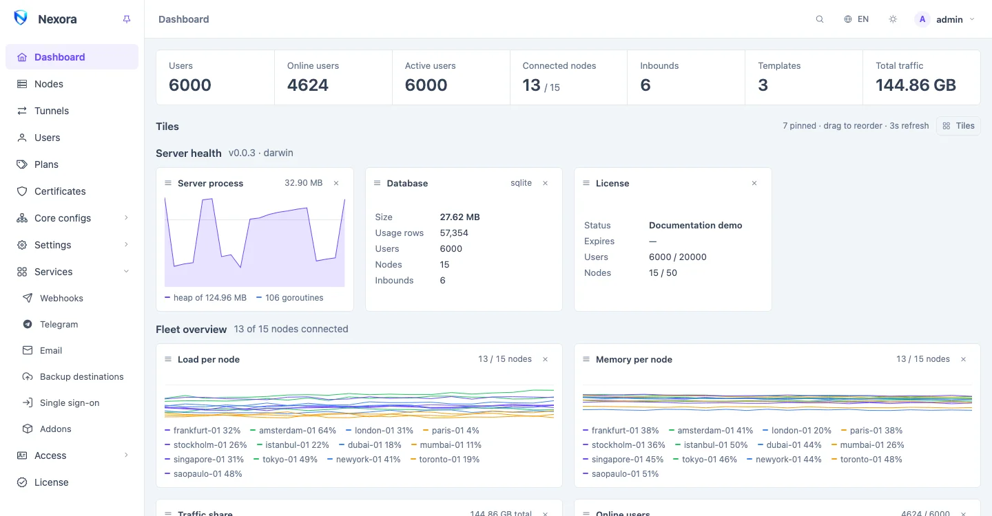Collapse the Services submenu
992x516 pixels.
coord(72,272)
